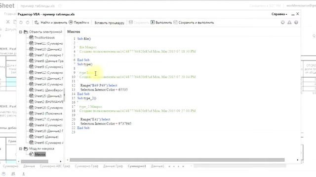This screenshot has width=316, height=177.
Task: Switch to the Суммарно1 sheet tab
Action: 137,166
